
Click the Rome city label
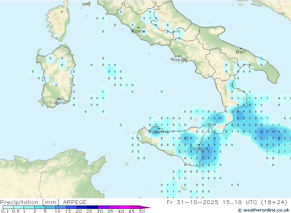click(138, 31)
